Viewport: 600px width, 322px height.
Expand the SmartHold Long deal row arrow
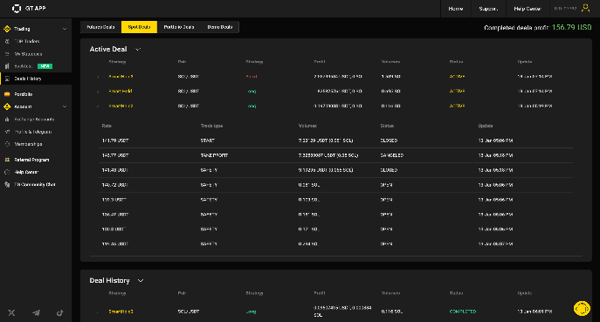[98, 92]
